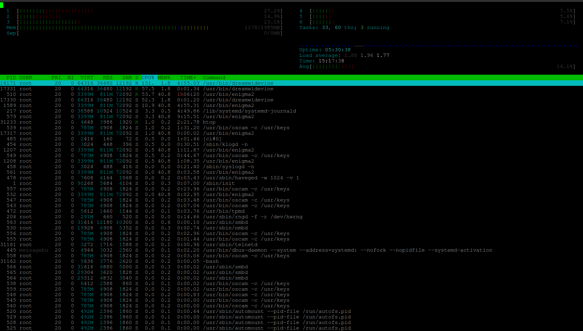Select the /usr/sbin/nmbd process row
The image size is (583, 331).
point(225,228)
